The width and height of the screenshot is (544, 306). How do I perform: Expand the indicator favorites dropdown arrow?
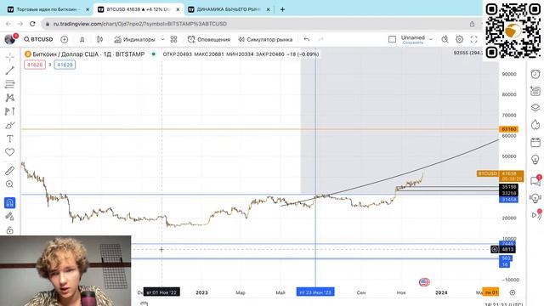click(162, 40)
